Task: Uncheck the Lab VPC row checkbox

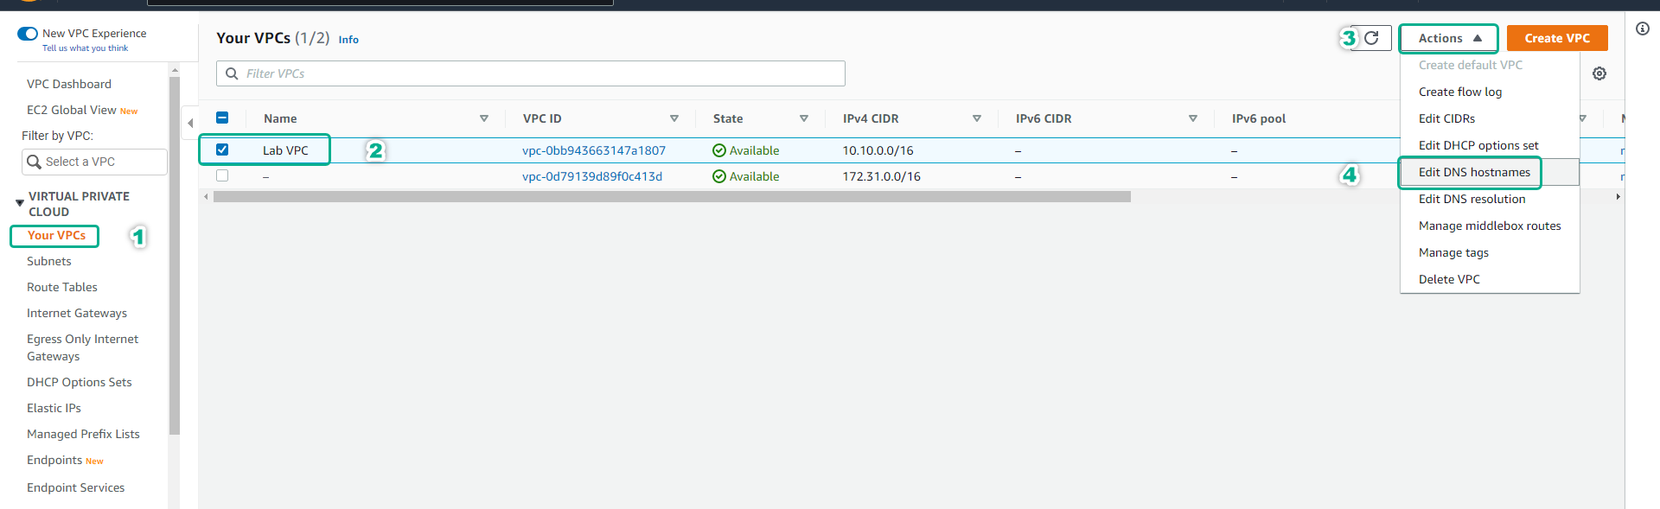Action: pyautogui.click(x=222, y=150)
